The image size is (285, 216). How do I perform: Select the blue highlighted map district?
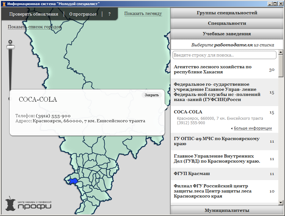(x=73, y=181)
